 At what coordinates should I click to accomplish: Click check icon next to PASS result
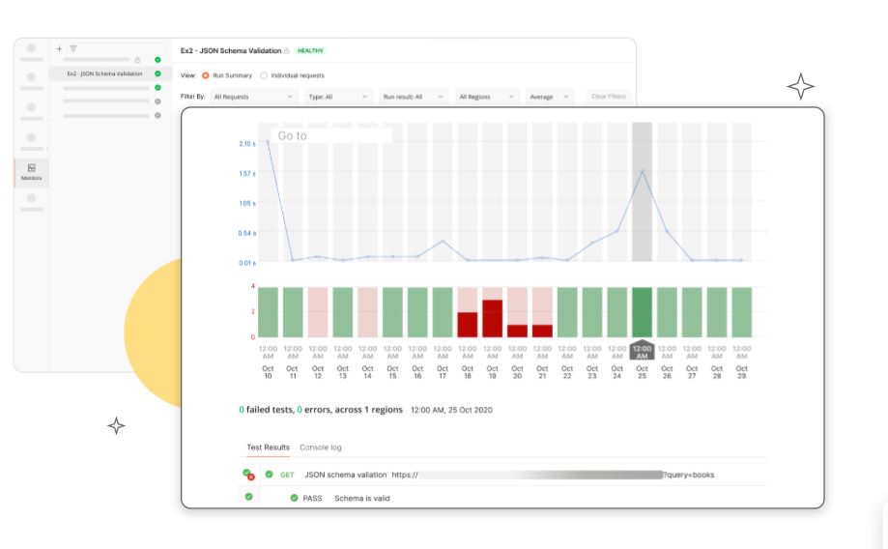point(295,498)
